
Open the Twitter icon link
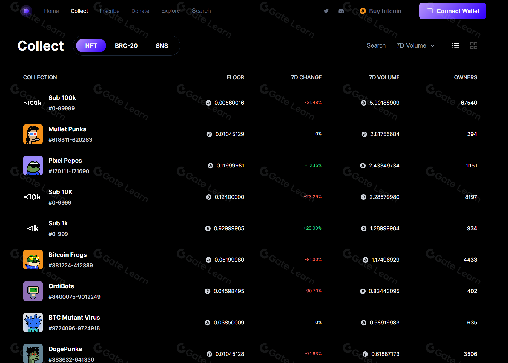[326, 11]
